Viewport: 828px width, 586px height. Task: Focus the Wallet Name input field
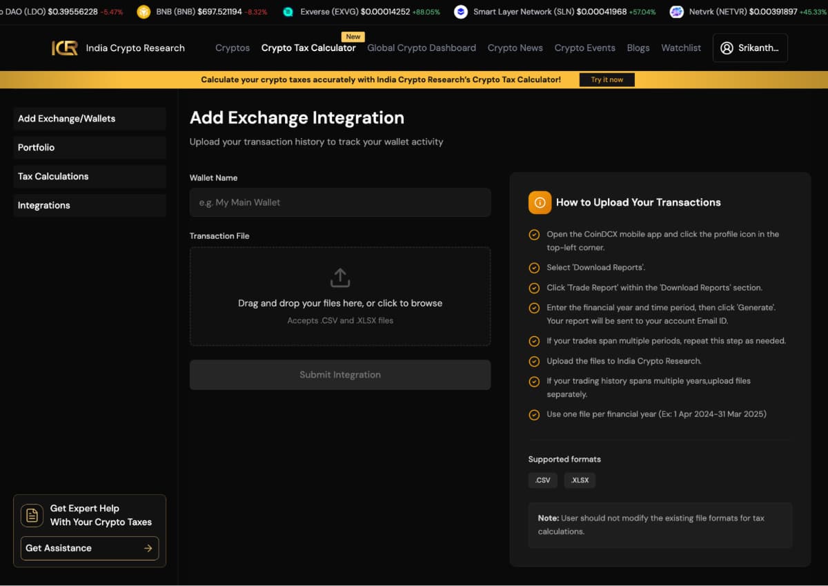[x=340, y=202]
